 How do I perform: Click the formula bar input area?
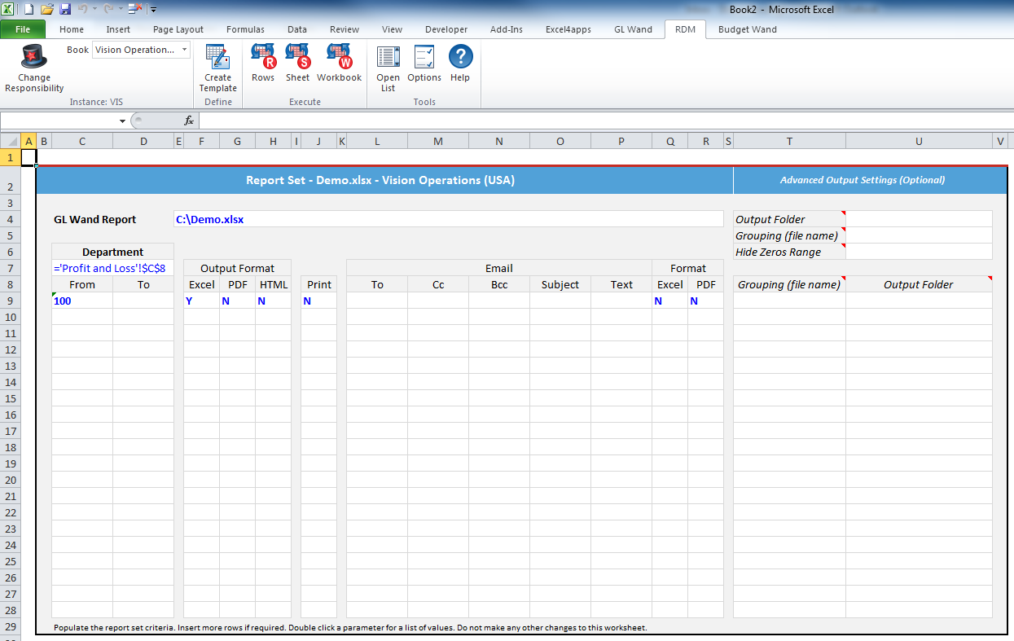point(605,121)
